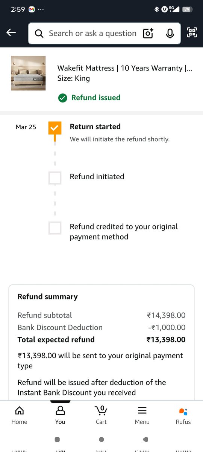Open the Cart icon

point(101,415)
